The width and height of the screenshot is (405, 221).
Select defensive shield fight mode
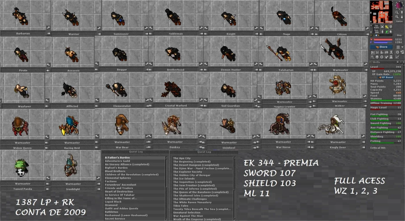391,27
